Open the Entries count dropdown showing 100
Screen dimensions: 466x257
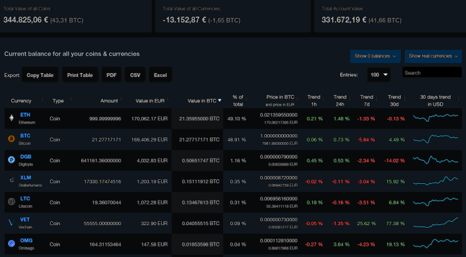coord(379,74)
